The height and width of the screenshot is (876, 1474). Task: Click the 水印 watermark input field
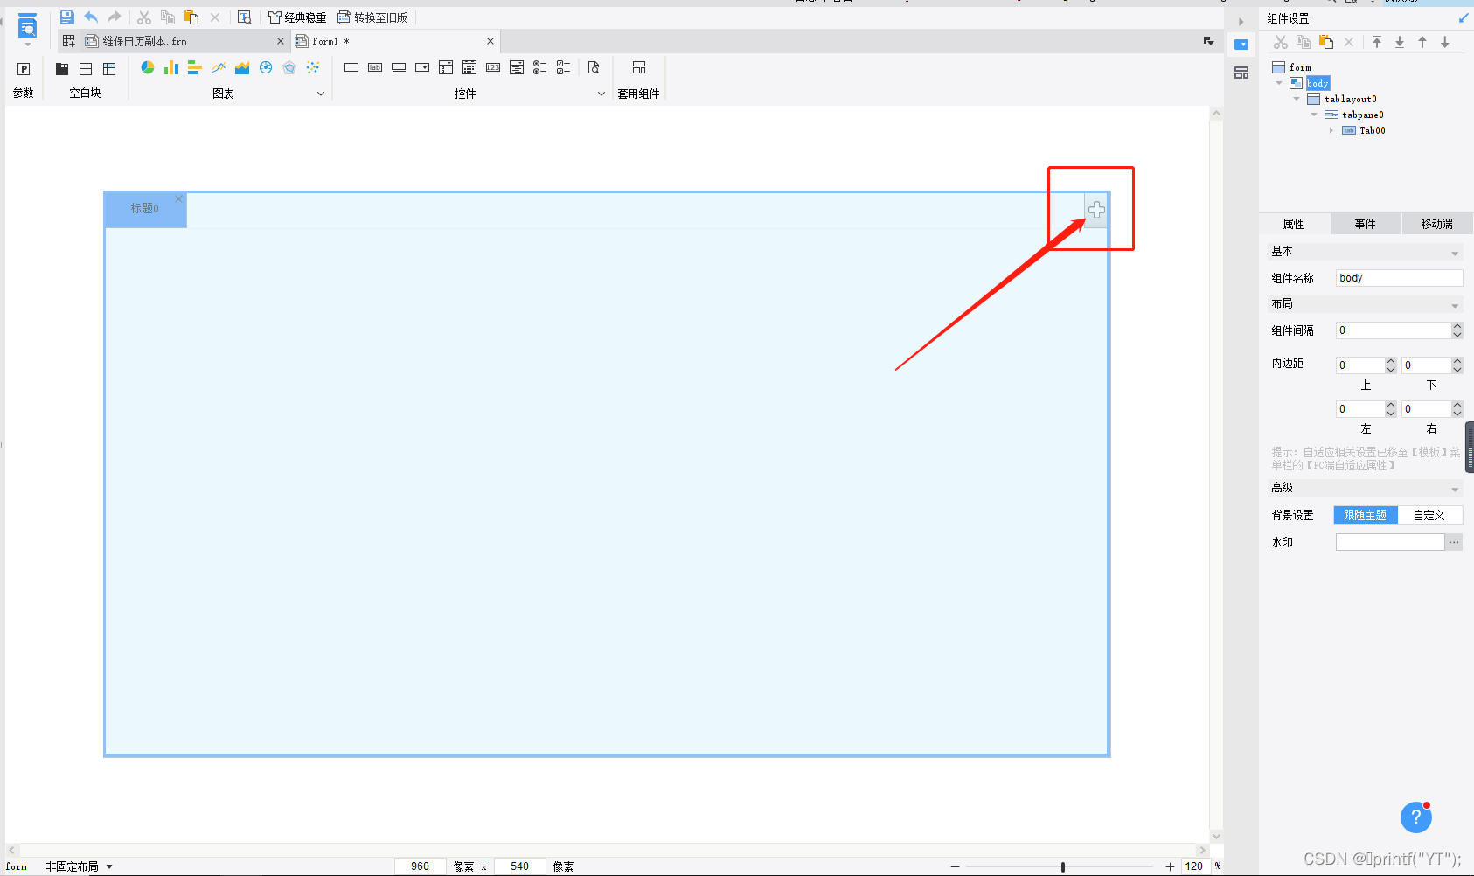pos(1390,542)
